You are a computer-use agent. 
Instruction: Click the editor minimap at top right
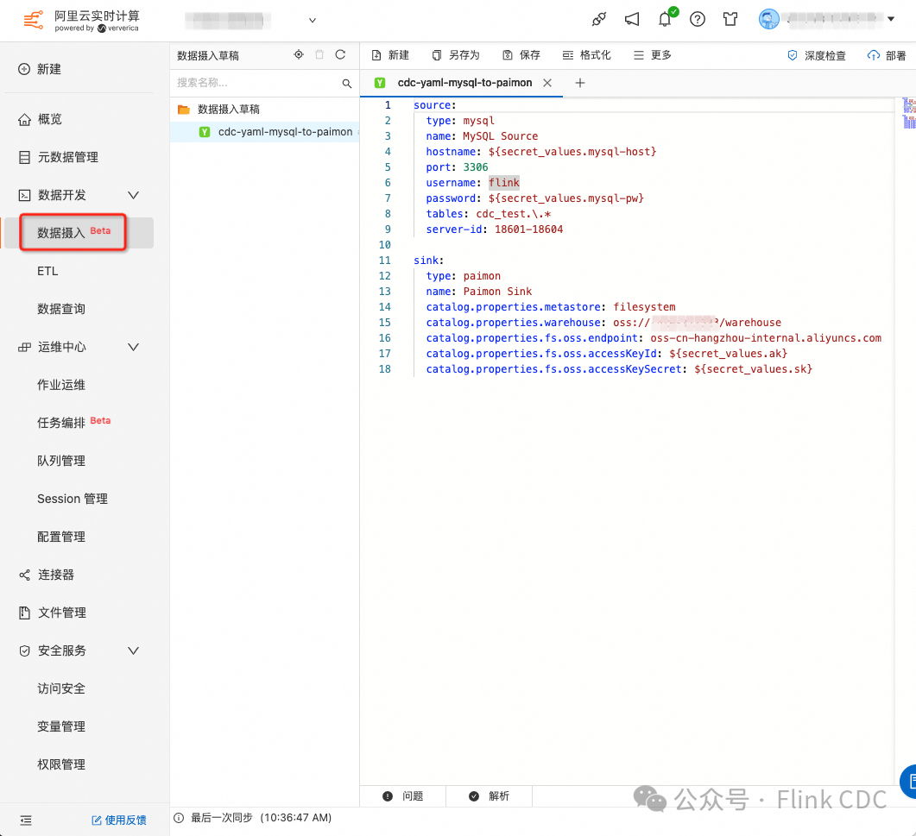pyautogui.click(x=909, y=113)
